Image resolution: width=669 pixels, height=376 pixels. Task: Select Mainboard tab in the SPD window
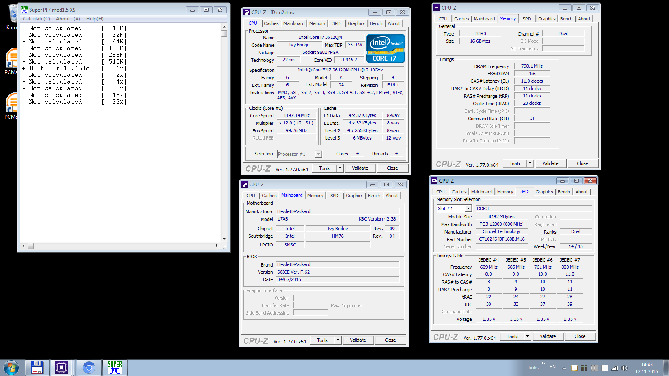point(482,192)
